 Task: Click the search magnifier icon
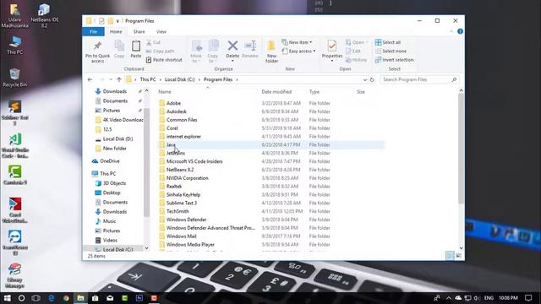[454, 79]
